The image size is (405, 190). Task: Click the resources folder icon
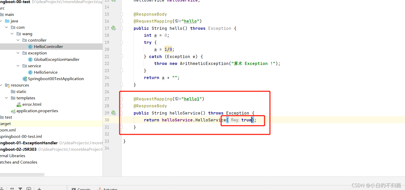pos(7,85)
